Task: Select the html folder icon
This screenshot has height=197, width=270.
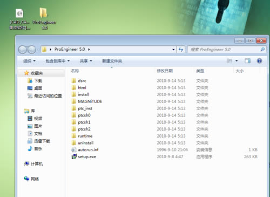Action: (x=73, y=87)
